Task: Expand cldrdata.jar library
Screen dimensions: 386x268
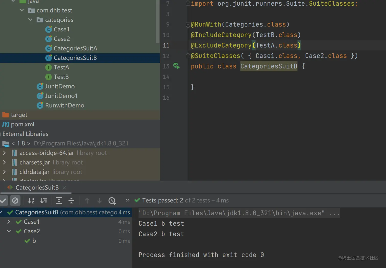Action: [x=4, y=172]
